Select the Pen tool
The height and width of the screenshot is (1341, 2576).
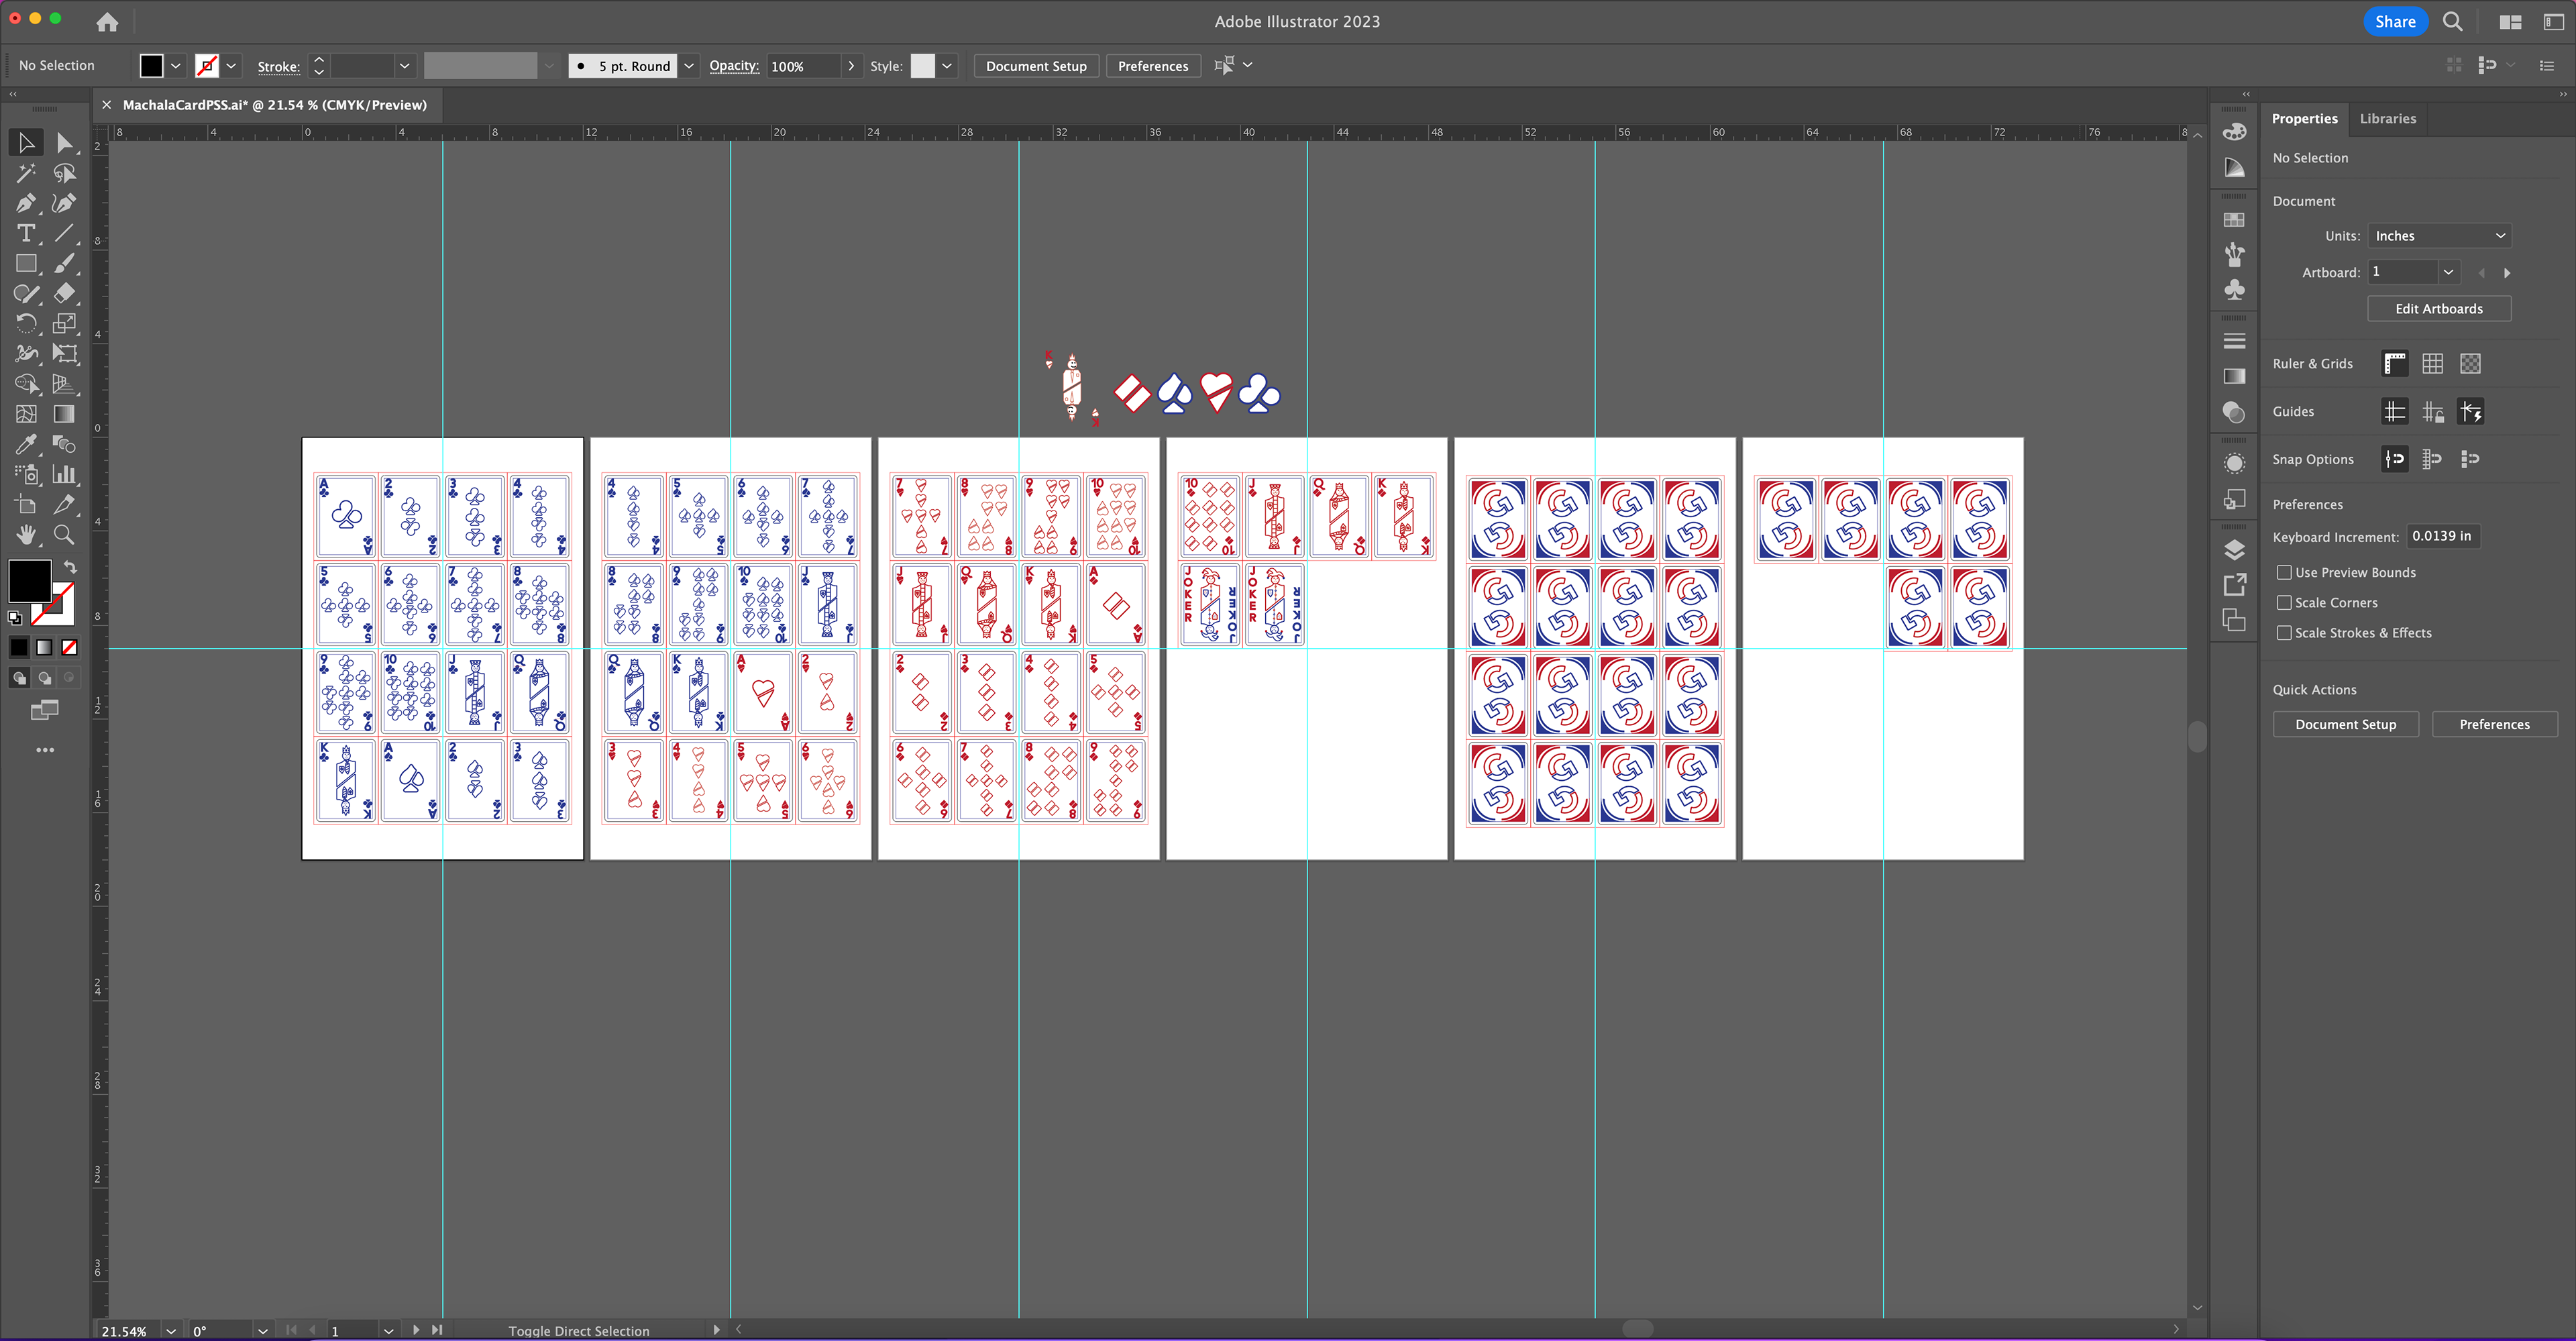tap(26, 203)
